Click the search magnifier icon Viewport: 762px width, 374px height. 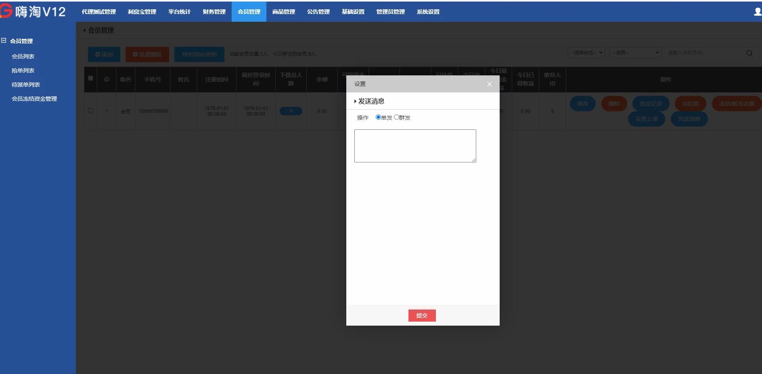coord(749,53)
